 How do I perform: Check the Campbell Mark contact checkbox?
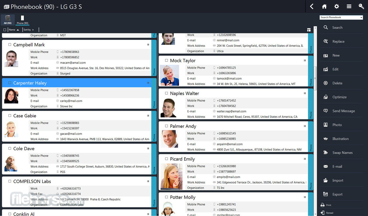(10, 44)
